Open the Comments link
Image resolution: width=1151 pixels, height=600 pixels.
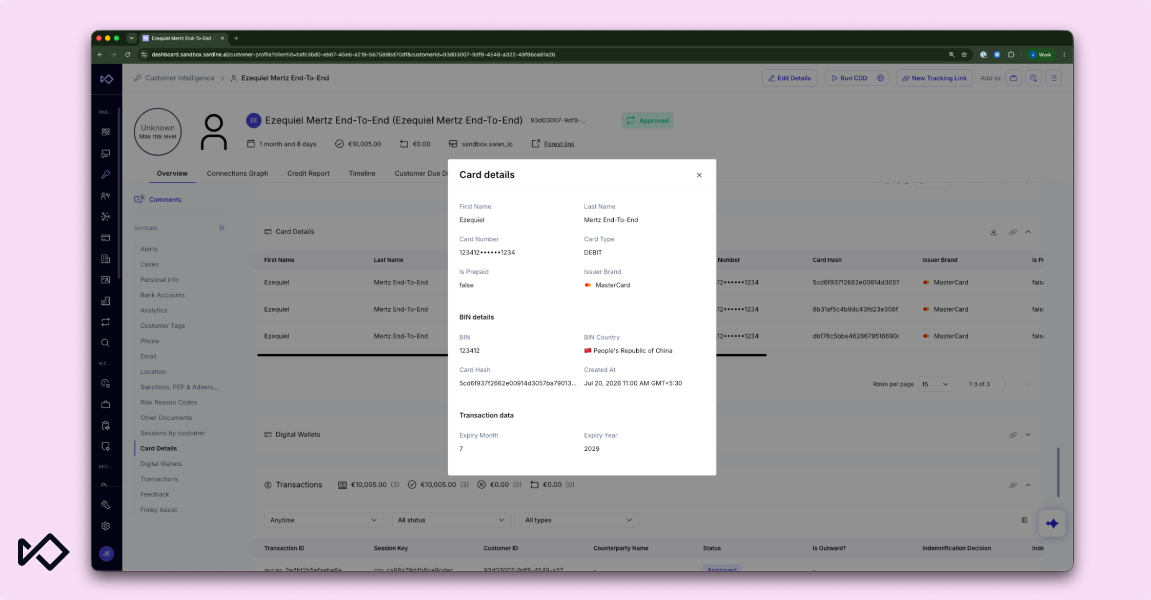point(158,199)
